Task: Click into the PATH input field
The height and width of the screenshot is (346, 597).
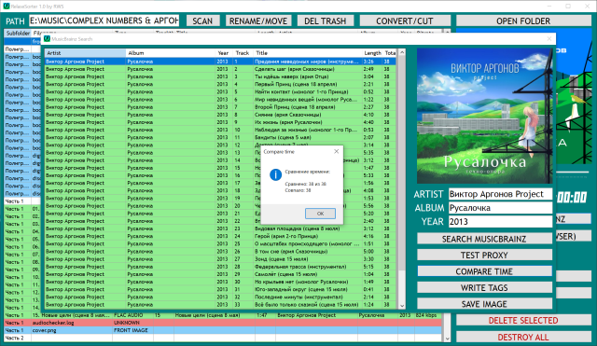Action: tap(104, 21)
